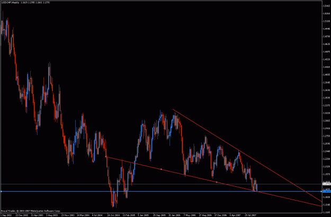Click the '25 Sep 2005' date label
Viewport: 331px width, 217px height.
[x=159, y=215]
